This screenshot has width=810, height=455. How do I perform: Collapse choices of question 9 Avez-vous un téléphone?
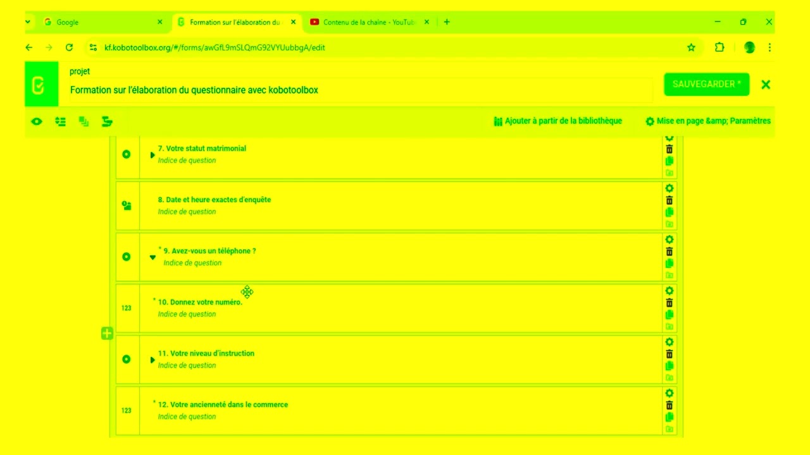153,257
